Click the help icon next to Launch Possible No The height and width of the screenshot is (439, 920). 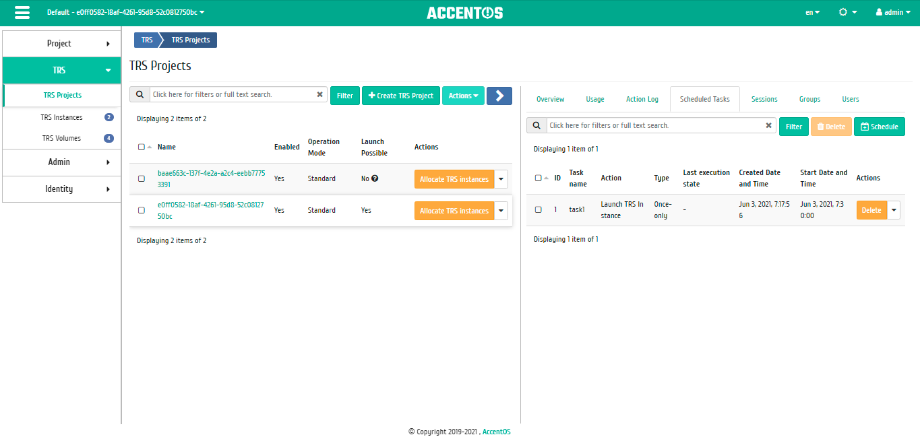tap(375, 179)
